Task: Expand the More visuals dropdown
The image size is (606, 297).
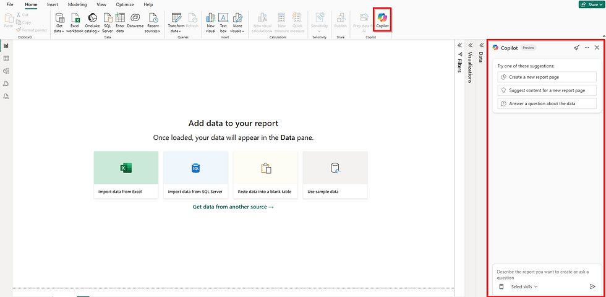Action: pyautogui.click(x=237, y=22)
